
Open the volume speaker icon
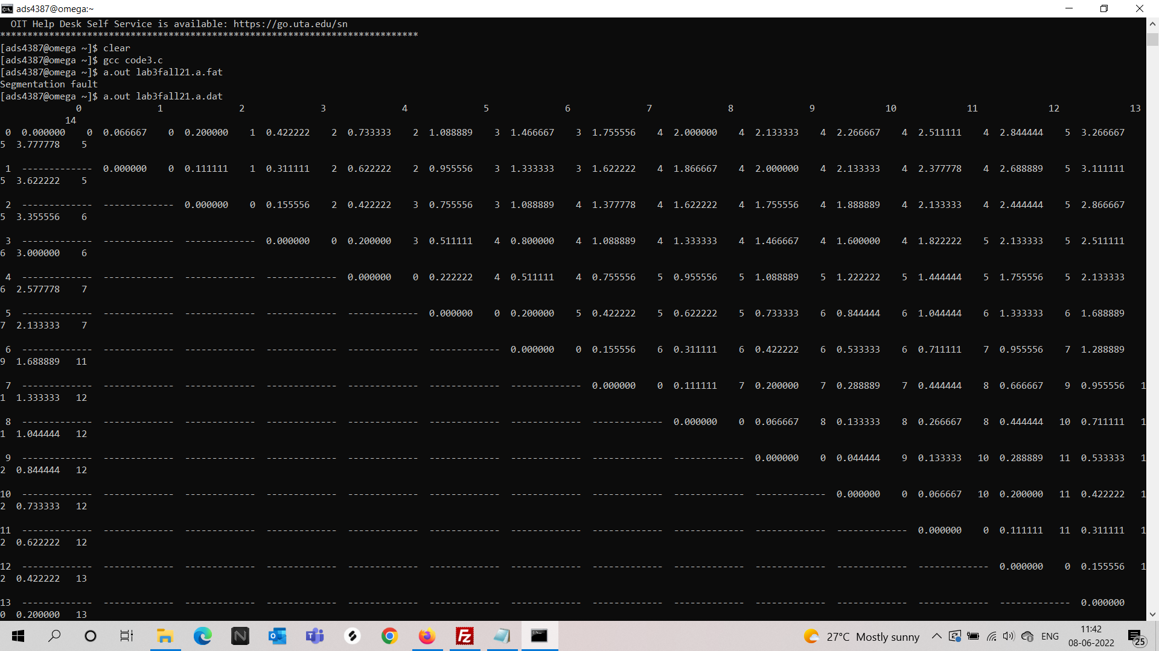tap(1009, 636)
